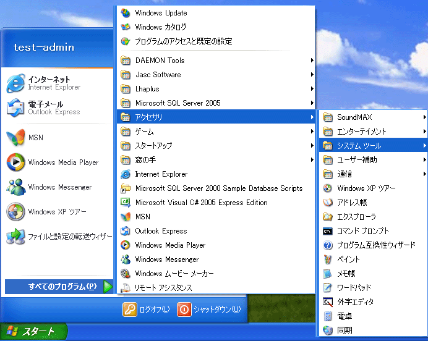
Task: Click the Windows Update globe icon
Action: pos(126,13)
